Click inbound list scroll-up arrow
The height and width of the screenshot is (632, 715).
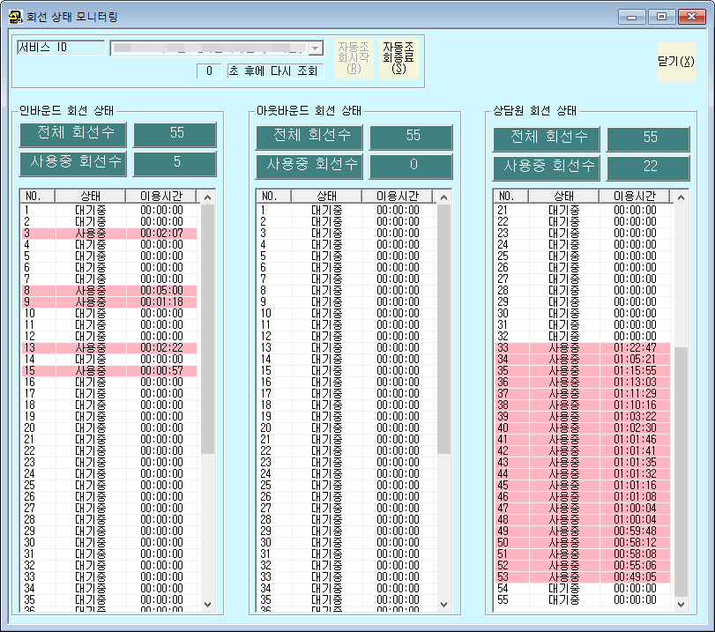pyautogui.click(x=207, y=197)
